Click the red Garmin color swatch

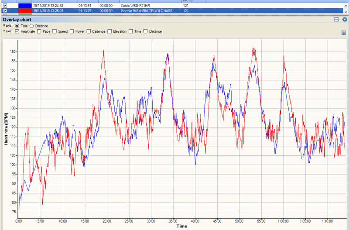tap(25, 10)
